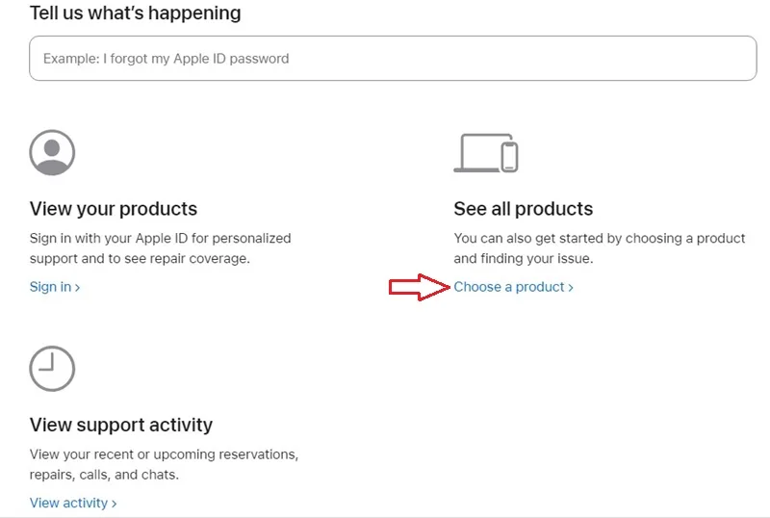
Task: Follow the Choose a product link
Action: (513, 287)
